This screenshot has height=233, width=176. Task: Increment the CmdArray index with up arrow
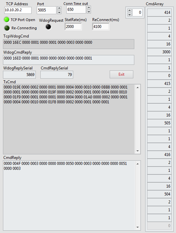pos(129,11)
